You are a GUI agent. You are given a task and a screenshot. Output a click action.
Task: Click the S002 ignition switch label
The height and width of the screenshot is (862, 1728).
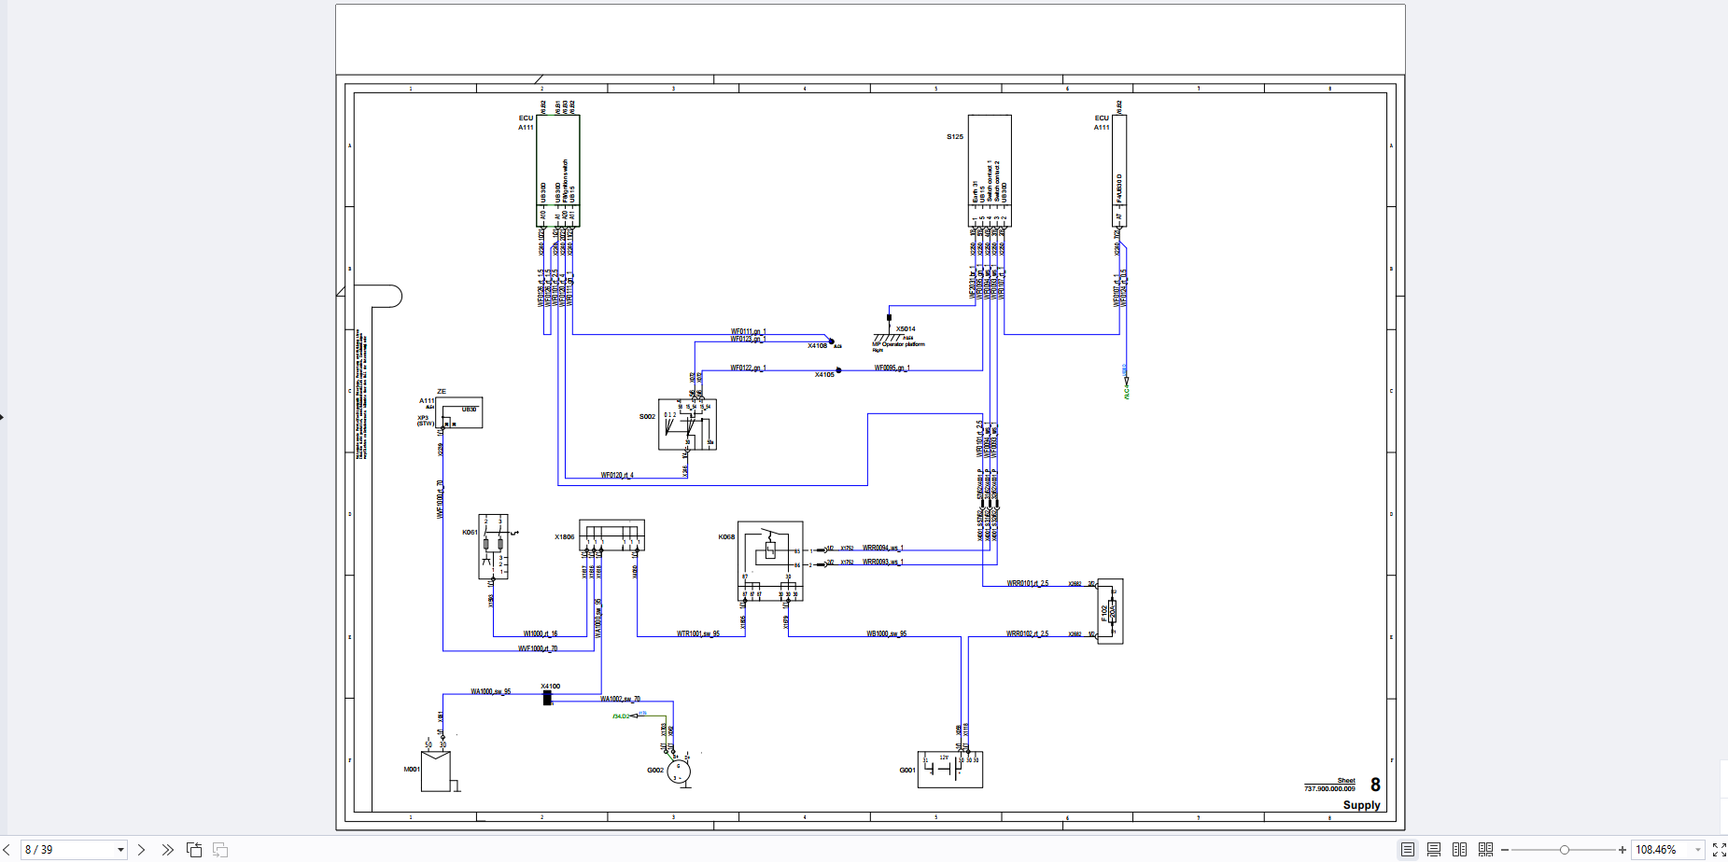click(647, 417)
